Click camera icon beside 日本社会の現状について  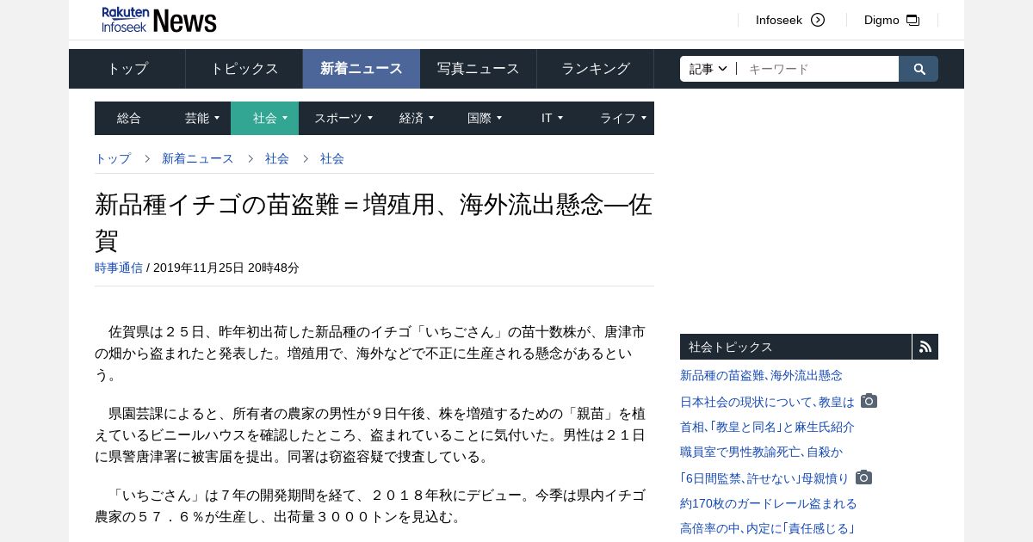869,401
